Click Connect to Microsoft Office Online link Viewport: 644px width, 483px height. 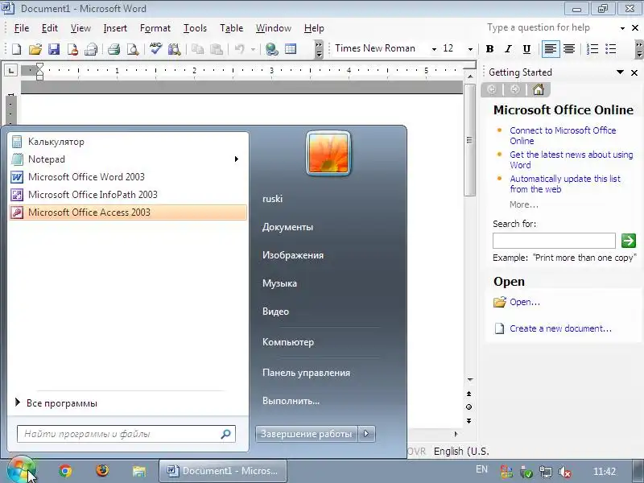(563, 135)
